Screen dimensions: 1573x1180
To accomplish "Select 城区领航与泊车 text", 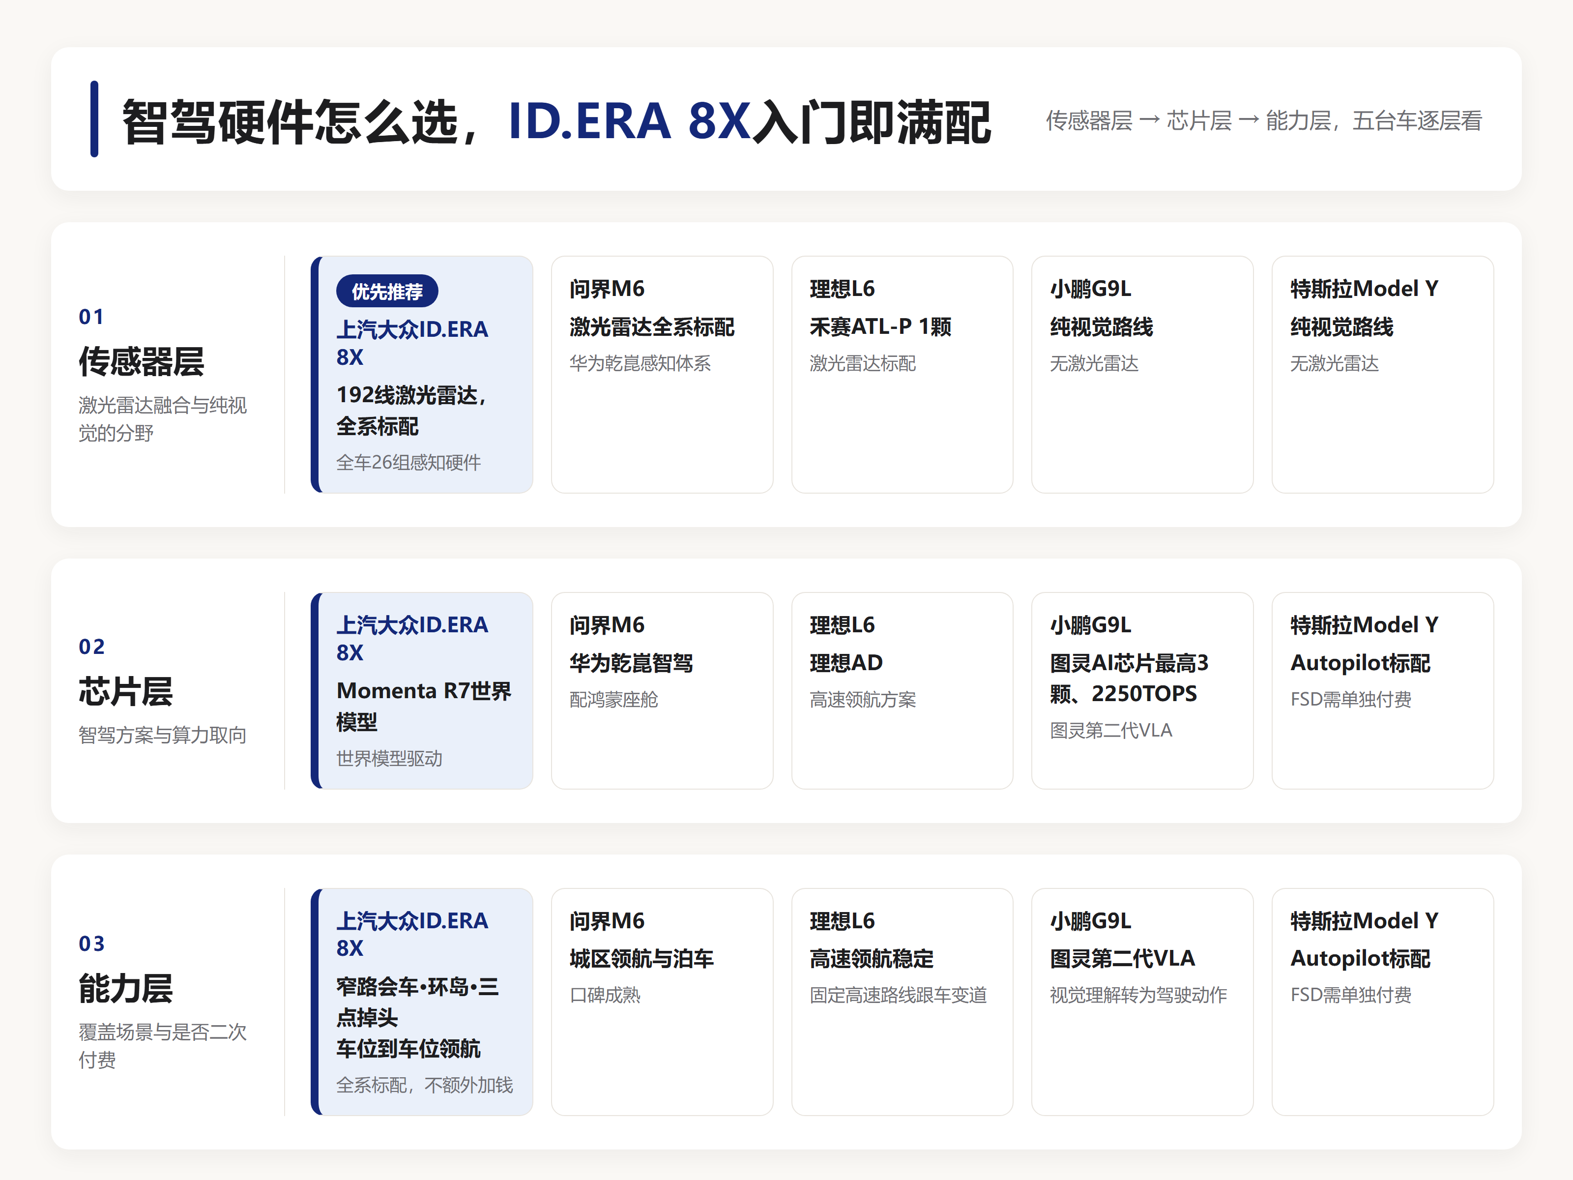I will (x=641, y=959).
